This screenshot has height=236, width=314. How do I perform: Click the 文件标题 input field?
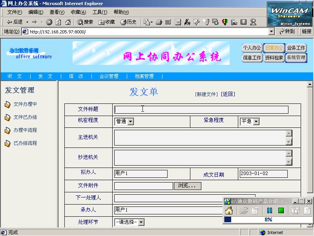[201, 110]
